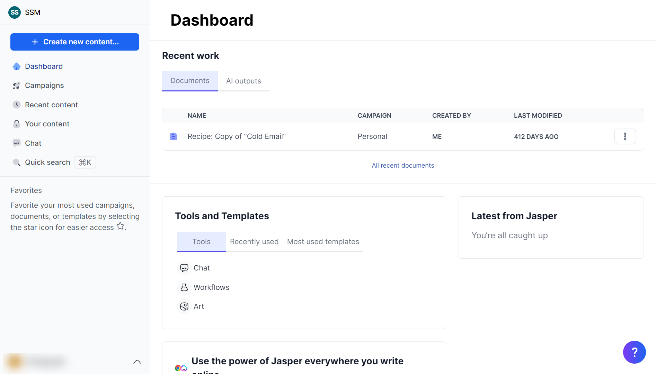Switch to the Documents tab
Screen dimensions: 656x374
tap(190, 81)
